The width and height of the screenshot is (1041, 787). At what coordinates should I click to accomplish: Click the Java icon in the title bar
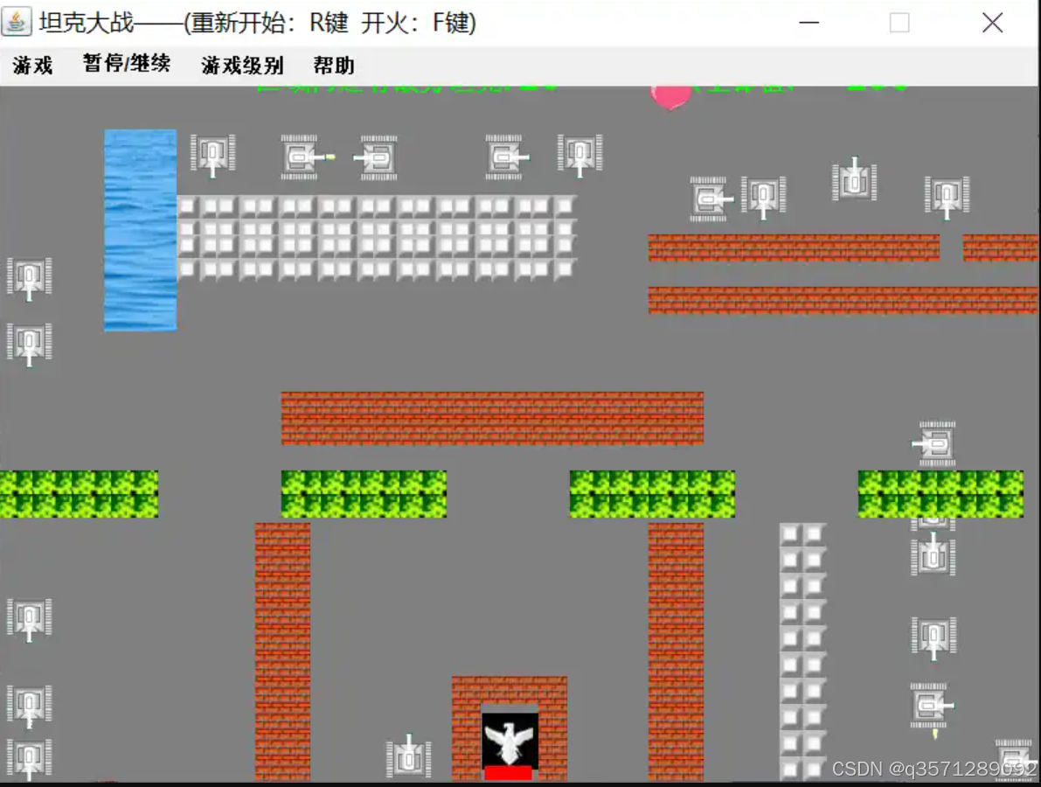pyautogui.click(x=17, y=22)
